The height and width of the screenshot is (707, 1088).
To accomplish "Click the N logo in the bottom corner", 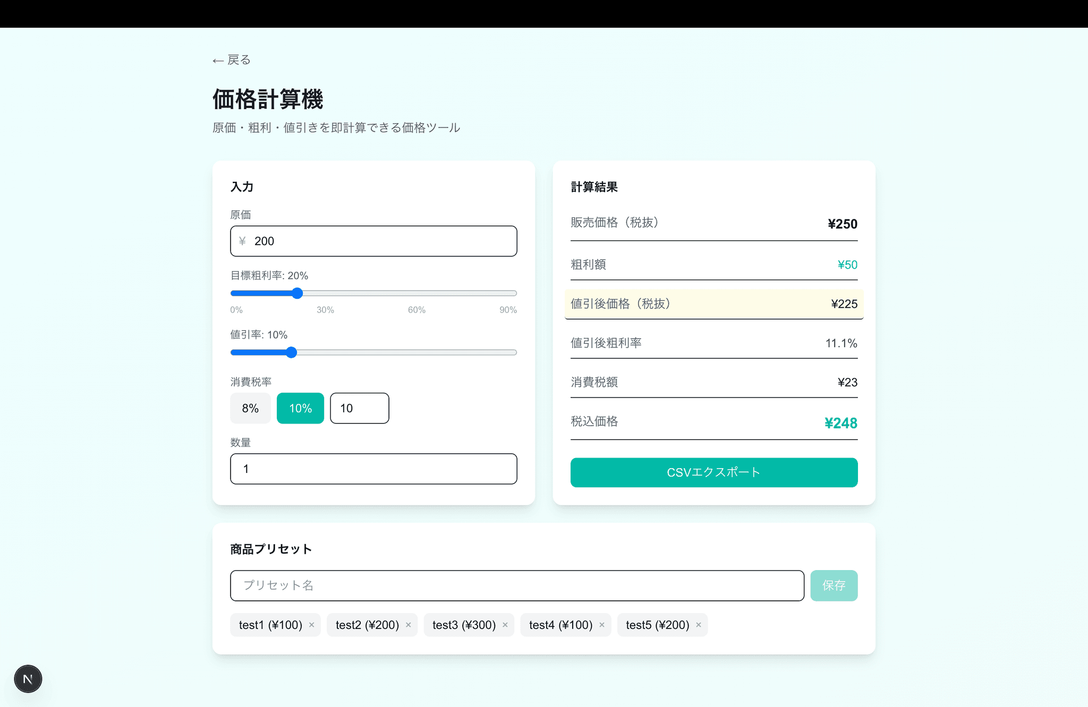I will pos(28,678).
